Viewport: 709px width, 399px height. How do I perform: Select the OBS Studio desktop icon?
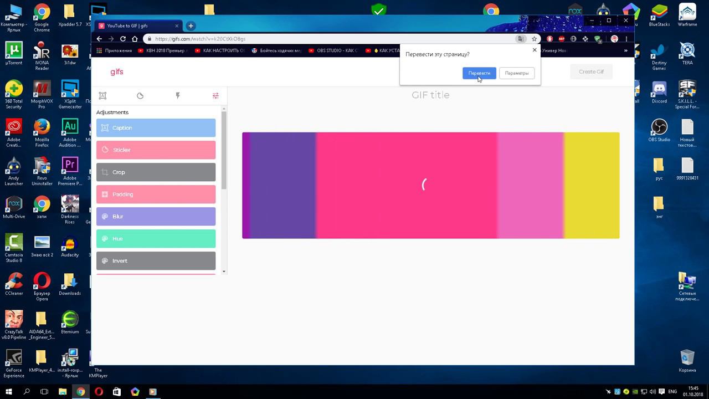[x=659, y=131]
